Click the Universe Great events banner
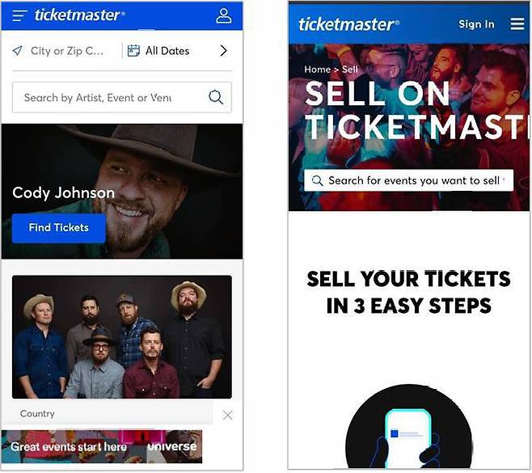532x473 pixels. point(102,446)
